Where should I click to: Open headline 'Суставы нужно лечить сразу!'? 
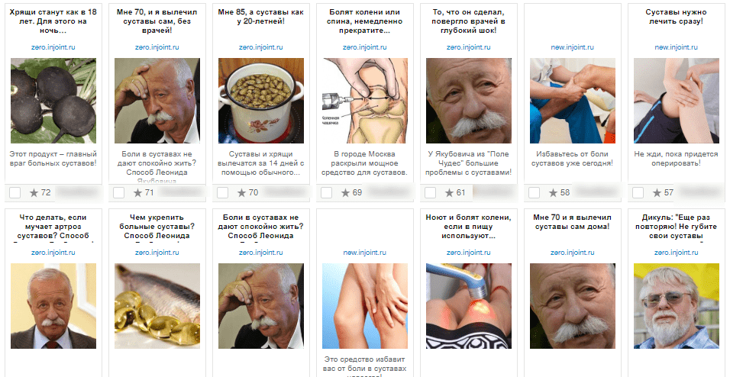tap(677, 17)
